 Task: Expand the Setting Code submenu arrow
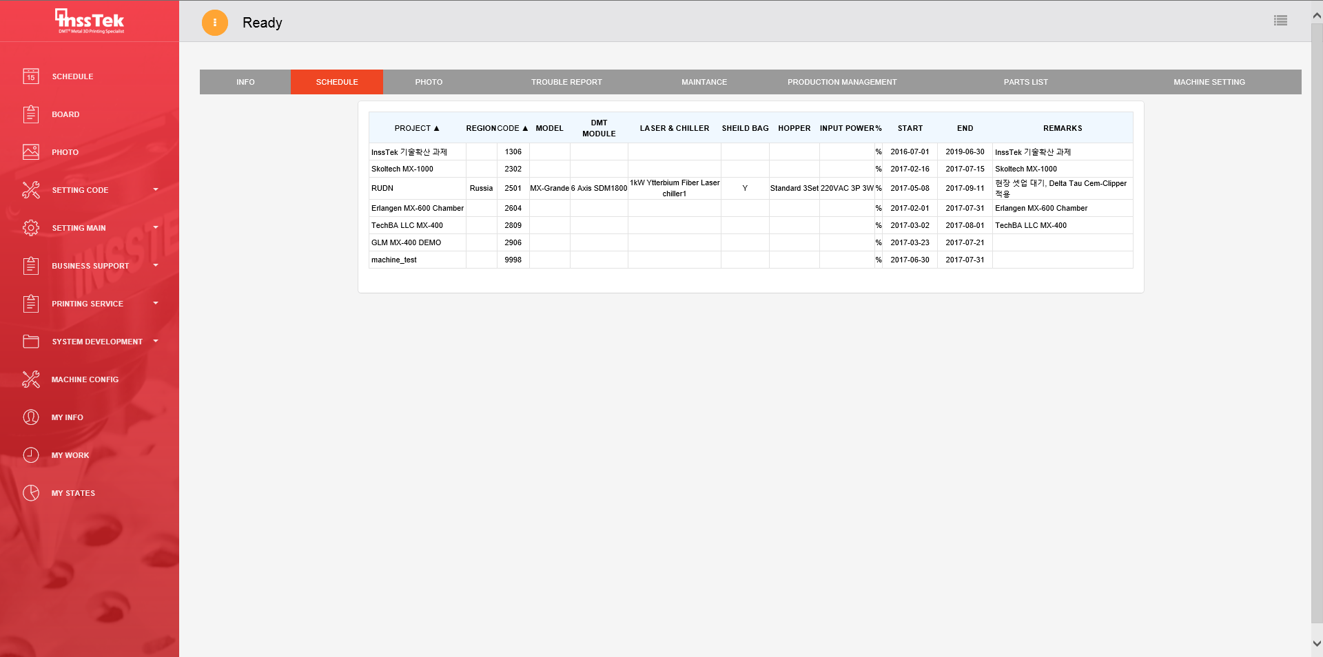(x=156, y=189)
